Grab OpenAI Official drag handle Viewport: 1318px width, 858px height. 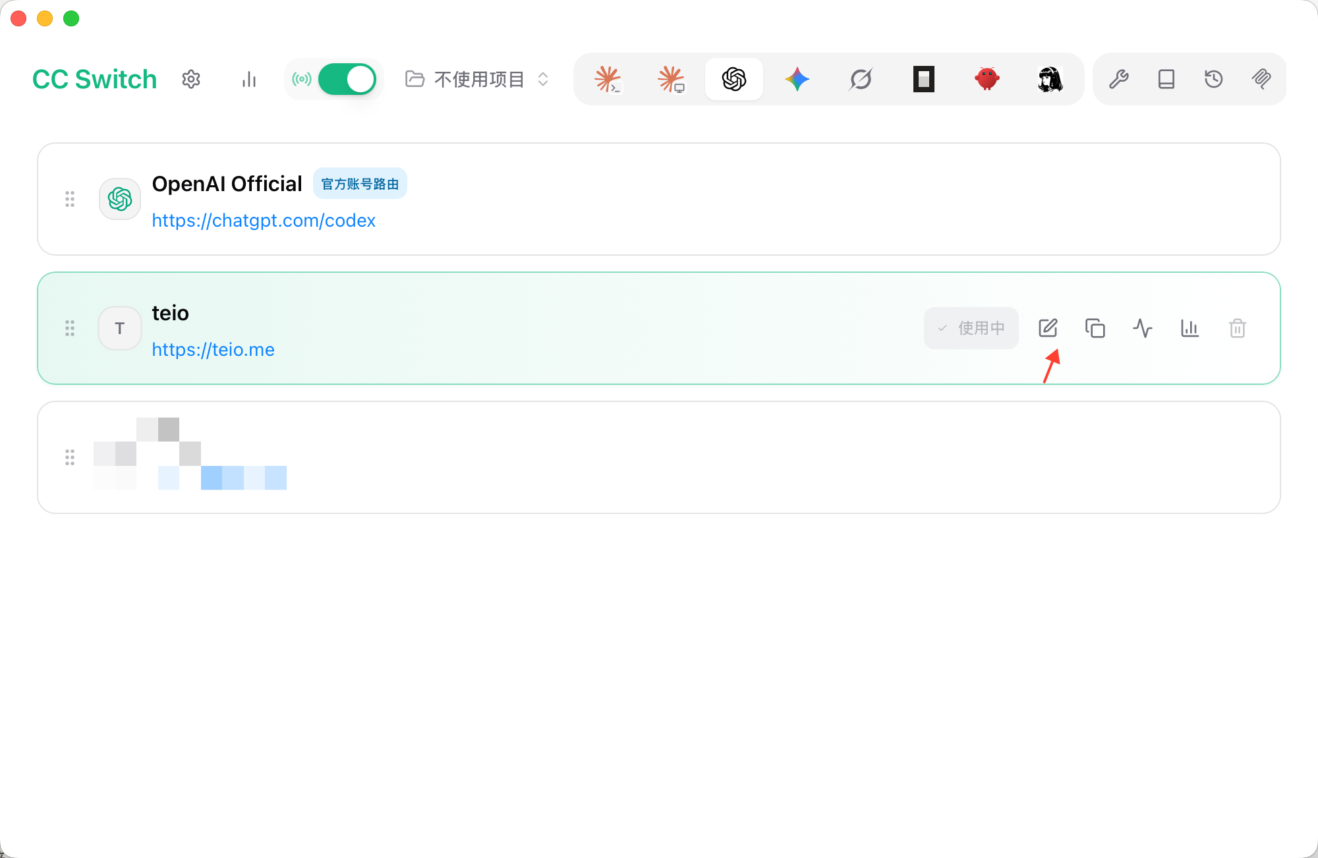pyautogui.click(x=70, y=199)
